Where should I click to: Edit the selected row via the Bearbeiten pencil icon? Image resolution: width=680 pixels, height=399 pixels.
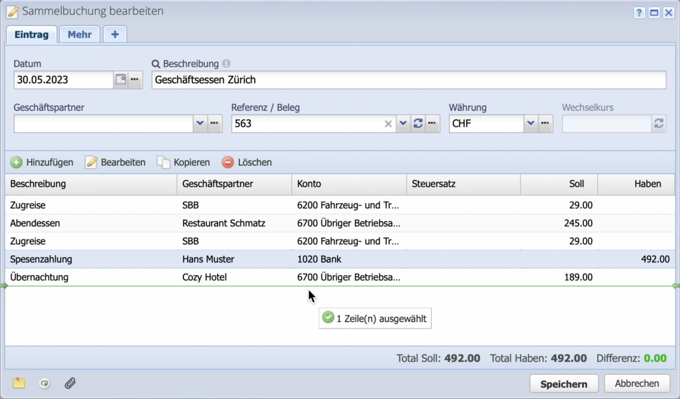tap(91, 162)
